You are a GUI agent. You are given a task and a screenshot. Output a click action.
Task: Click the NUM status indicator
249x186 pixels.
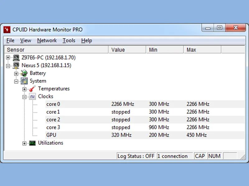pos(214,156)
